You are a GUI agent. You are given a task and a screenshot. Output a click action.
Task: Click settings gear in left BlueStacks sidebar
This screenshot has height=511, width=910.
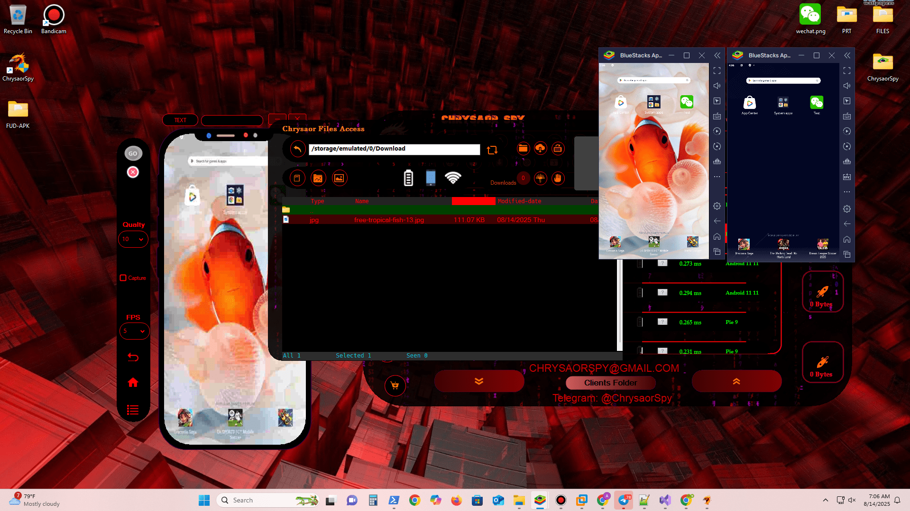pos(717,206)
